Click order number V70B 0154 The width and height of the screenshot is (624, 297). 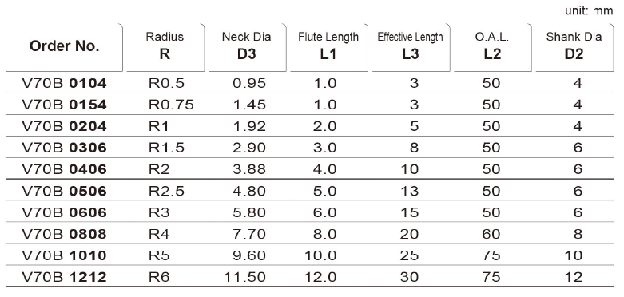click(x=64, y=105)
